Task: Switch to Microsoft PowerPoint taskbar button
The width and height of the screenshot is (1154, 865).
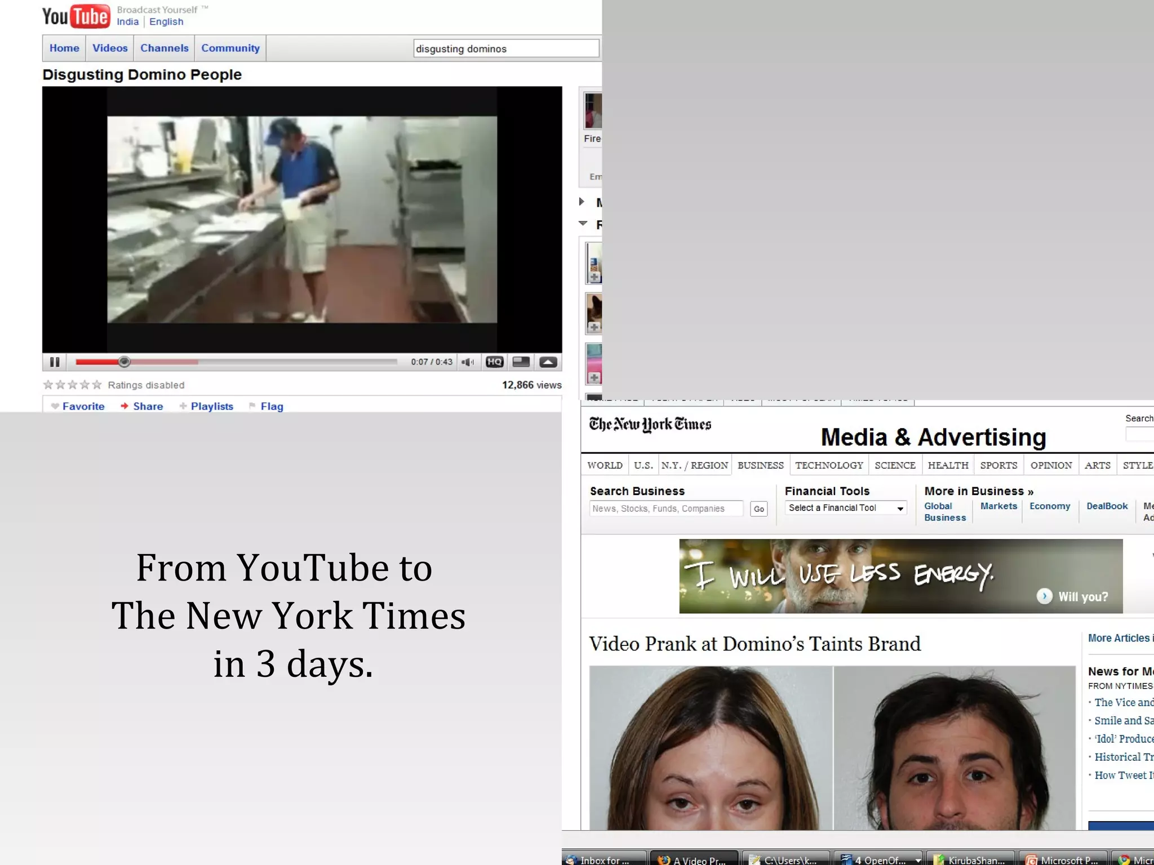Action: 1063,858
